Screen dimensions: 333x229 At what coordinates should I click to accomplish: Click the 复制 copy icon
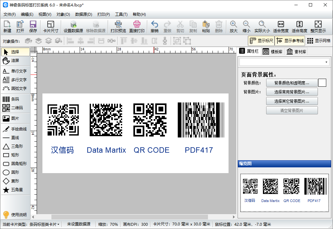point(193,27)
